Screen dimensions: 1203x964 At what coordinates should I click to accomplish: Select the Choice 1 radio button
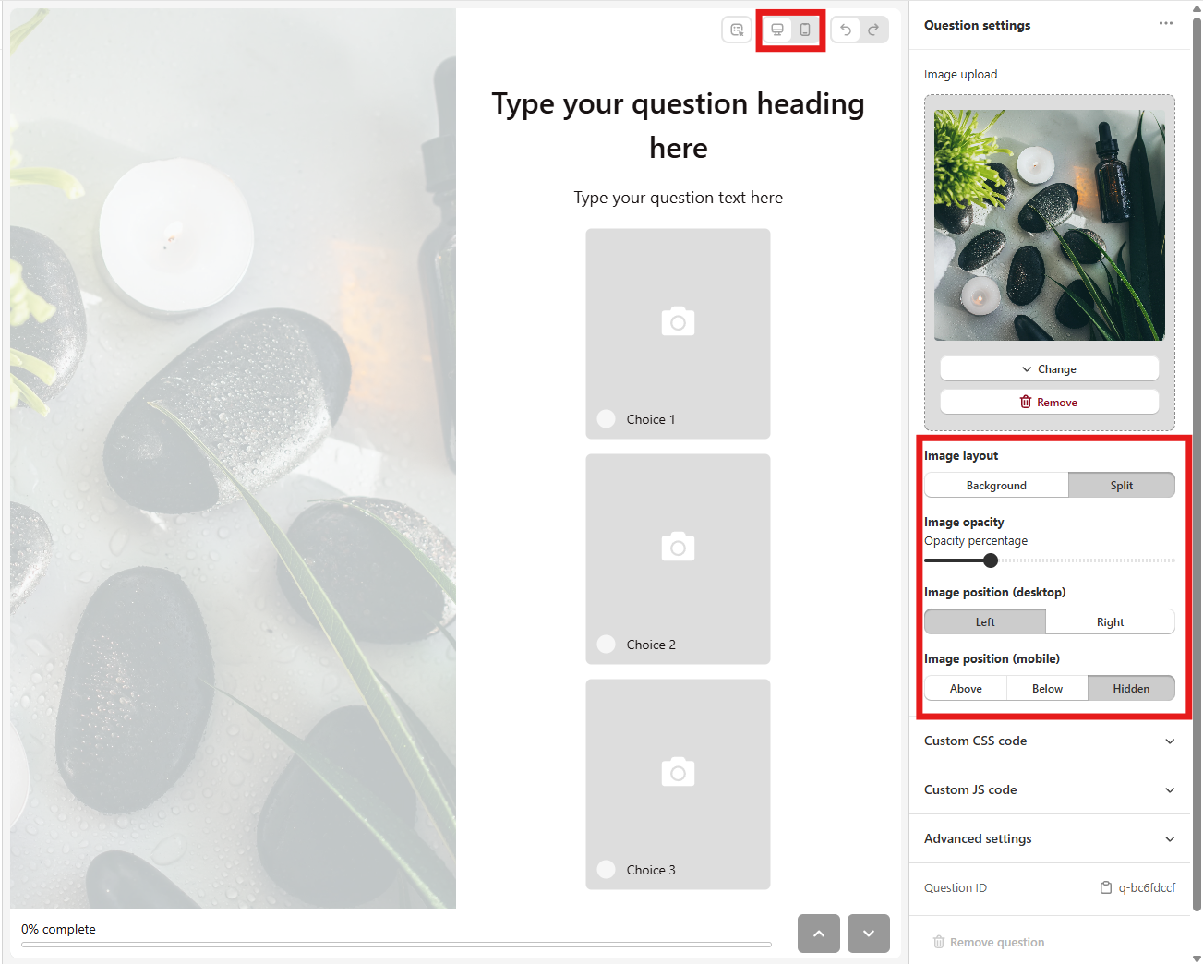(607, 418)
